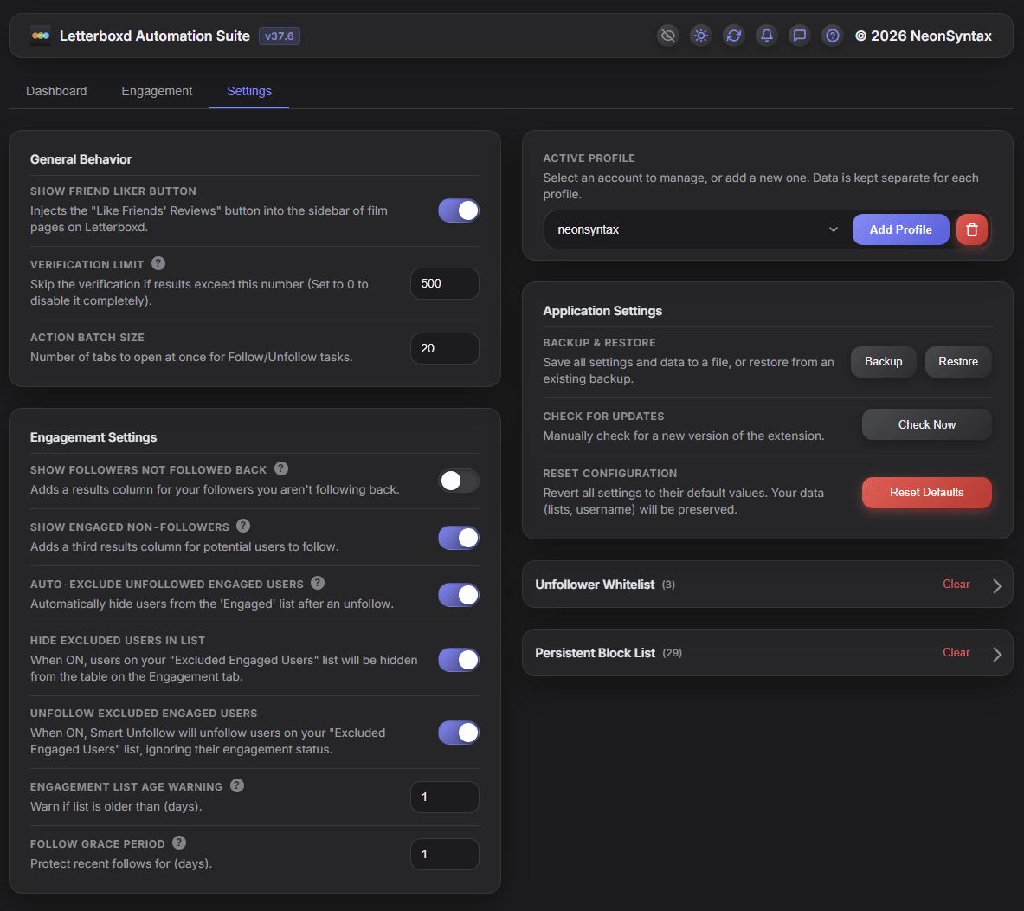Clear the Unfollower Whitelist
This screenshot has width=1024, height=911.
(x=956, y=585)
